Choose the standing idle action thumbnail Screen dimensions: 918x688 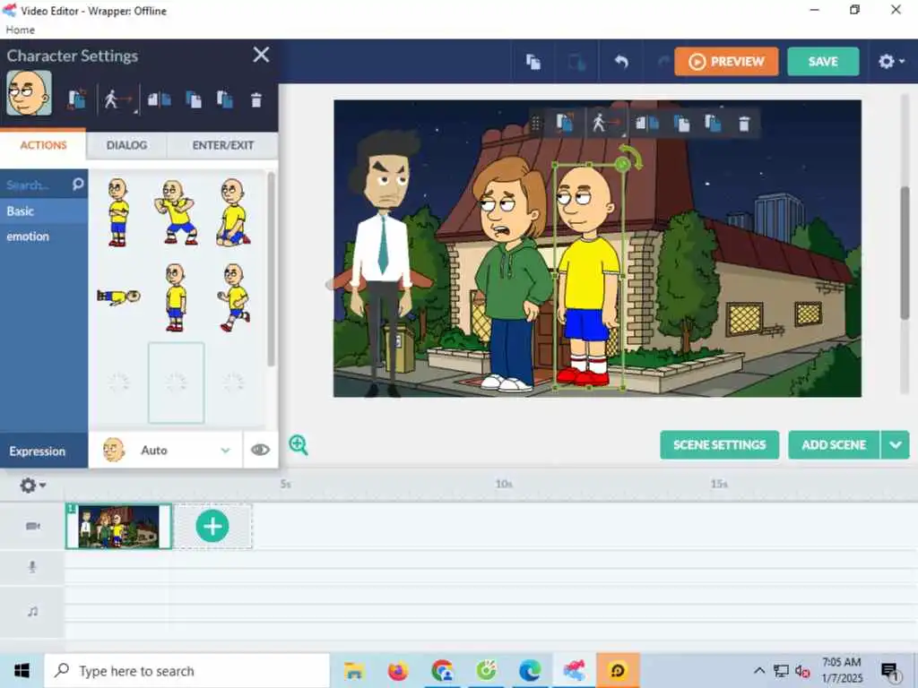click(175, 297)
